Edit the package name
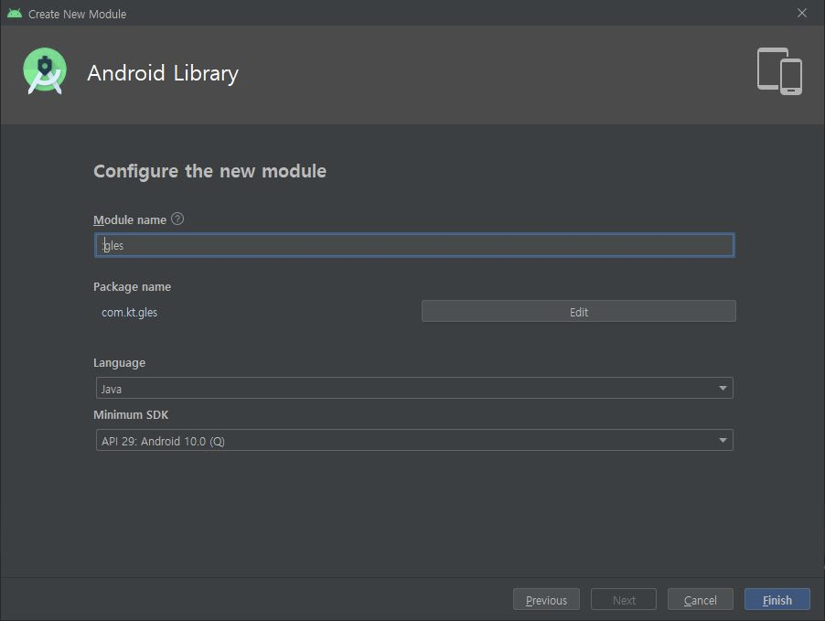The height and width of the screenshot is (621, 825). point(578,312)
